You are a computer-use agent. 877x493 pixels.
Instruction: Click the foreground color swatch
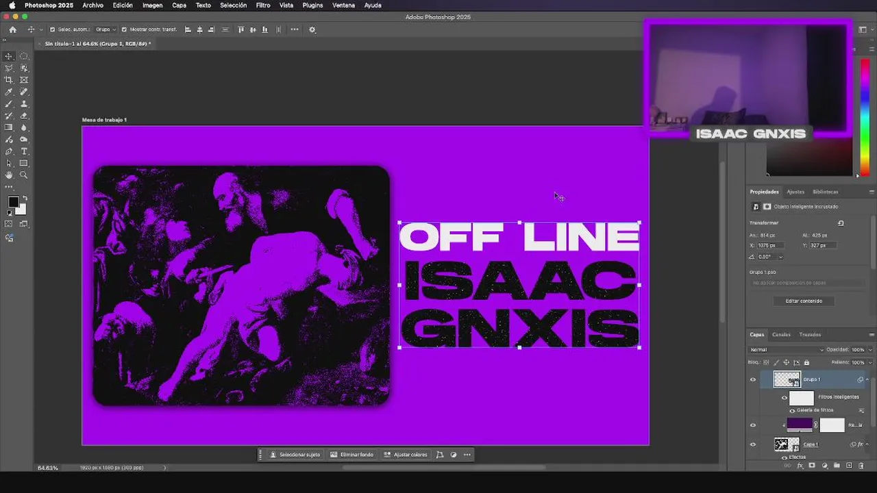point(12,201)
